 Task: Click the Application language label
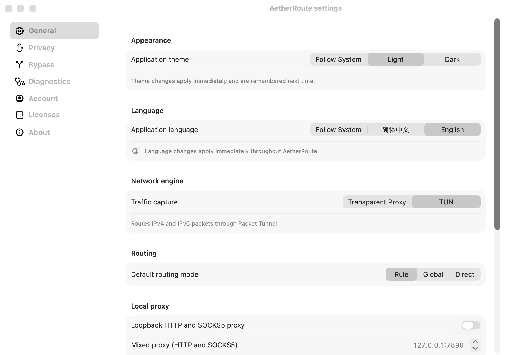pyautogui.click(x=165, y=130)
